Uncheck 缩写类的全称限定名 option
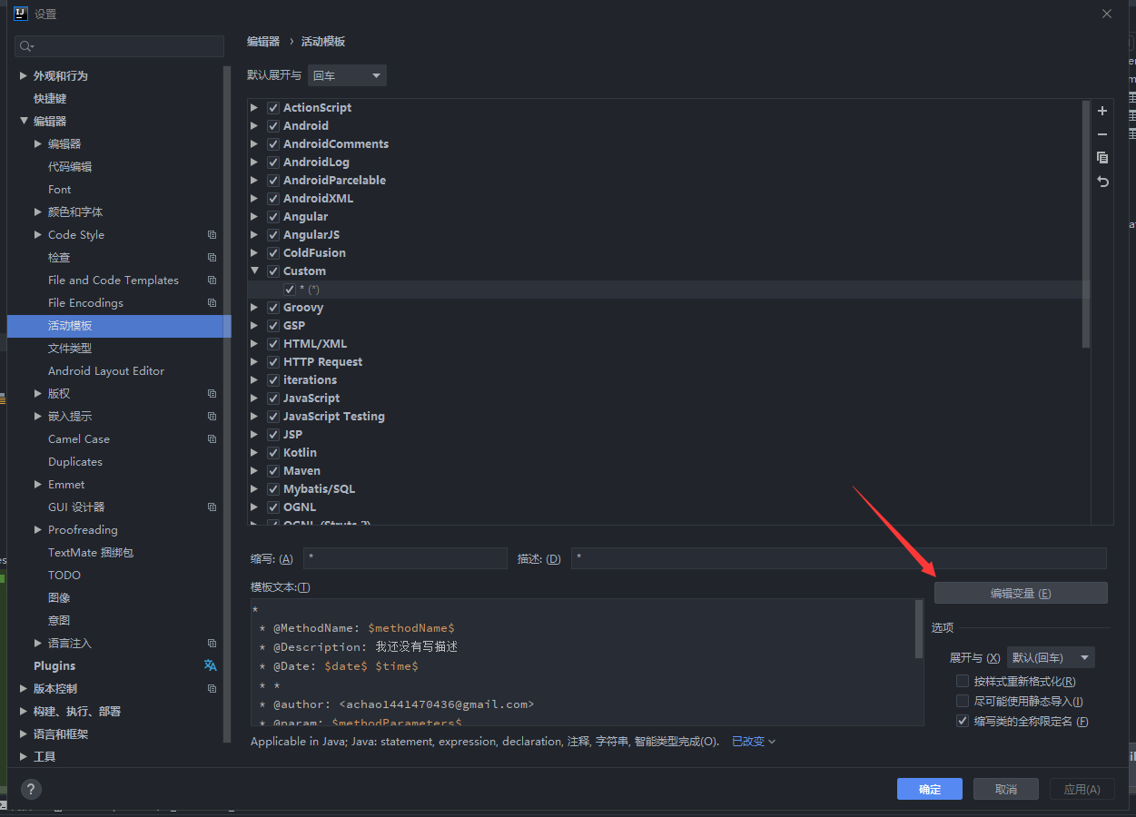 pos(963,721)
